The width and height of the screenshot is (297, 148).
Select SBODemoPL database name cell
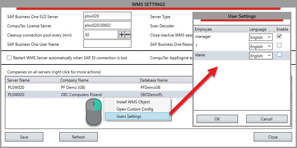151,95
